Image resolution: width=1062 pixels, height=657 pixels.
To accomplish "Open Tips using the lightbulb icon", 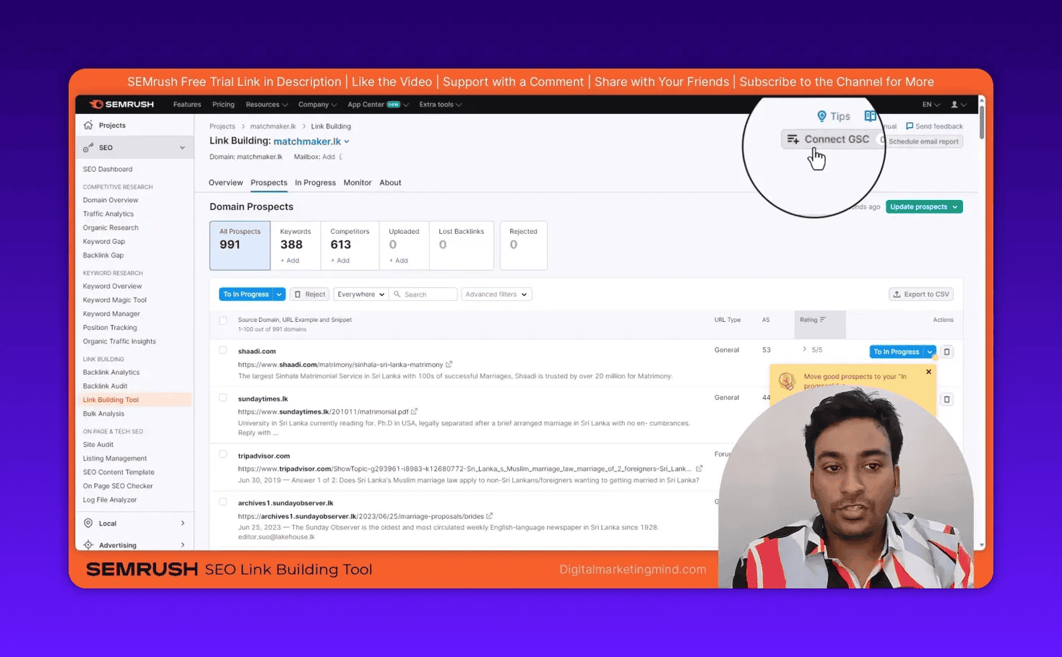I will (x=823, y=116).
